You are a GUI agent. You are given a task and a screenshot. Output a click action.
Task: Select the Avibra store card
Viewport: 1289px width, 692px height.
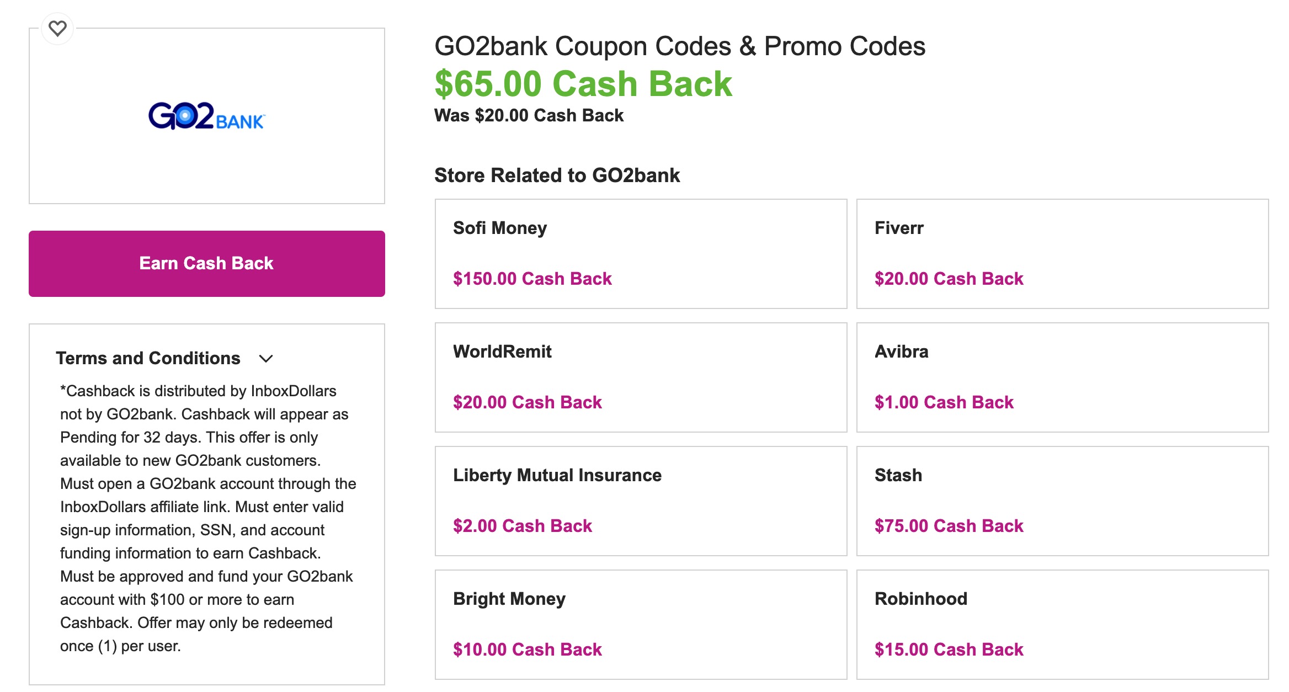point(1062,377)
